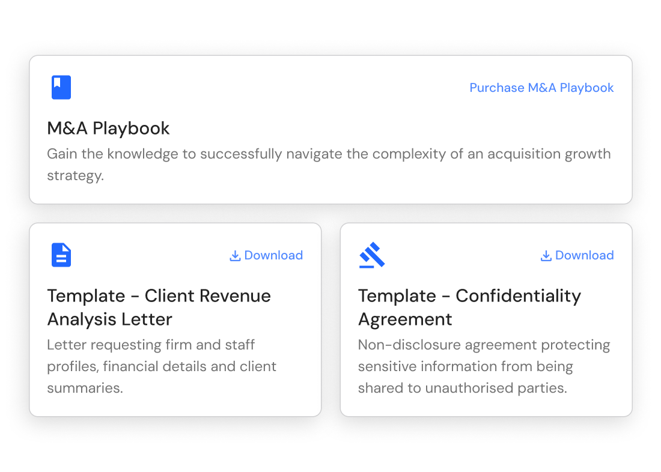Select the Template – Client Revenue Analysis Letter title
Screen dimensions: 661x472
pos(159,307)
